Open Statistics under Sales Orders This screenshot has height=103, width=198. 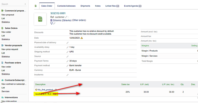[x=5, y=39]
